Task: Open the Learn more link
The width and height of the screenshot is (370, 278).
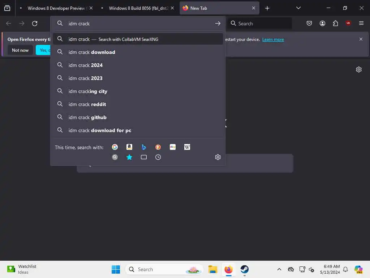Action: 273,39
